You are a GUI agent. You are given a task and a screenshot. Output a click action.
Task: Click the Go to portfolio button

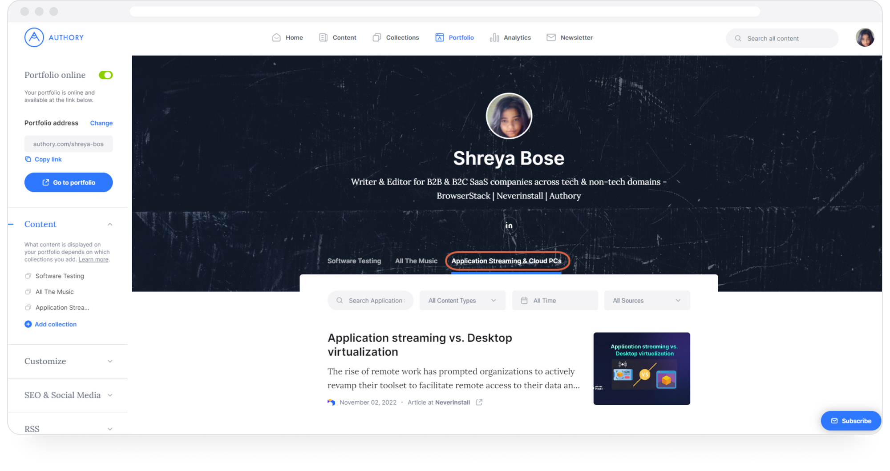coord(69,182)
